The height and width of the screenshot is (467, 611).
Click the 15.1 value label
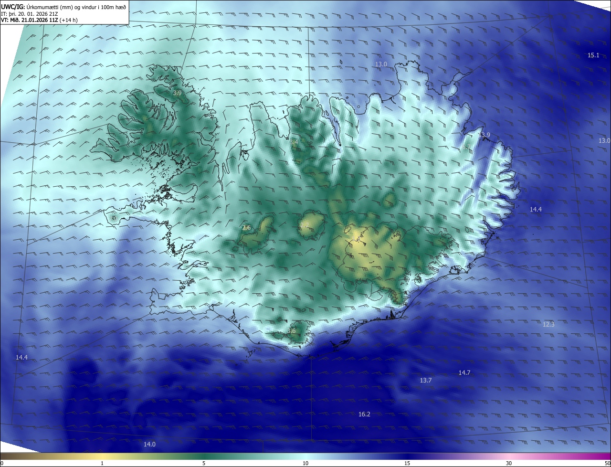click(x=593, y=55)
